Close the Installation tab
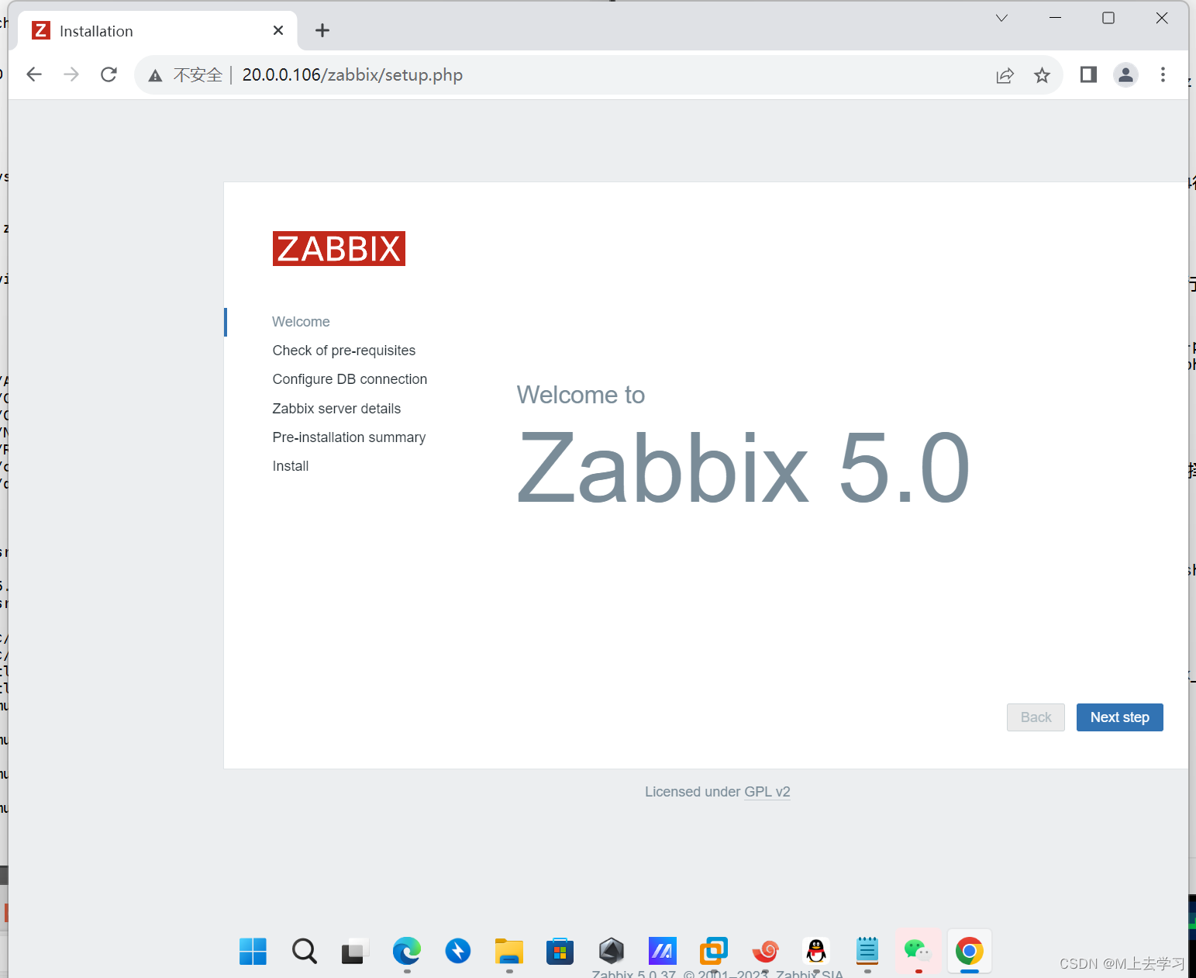The width and height of the screenshot is (1196, 978). 278,30
